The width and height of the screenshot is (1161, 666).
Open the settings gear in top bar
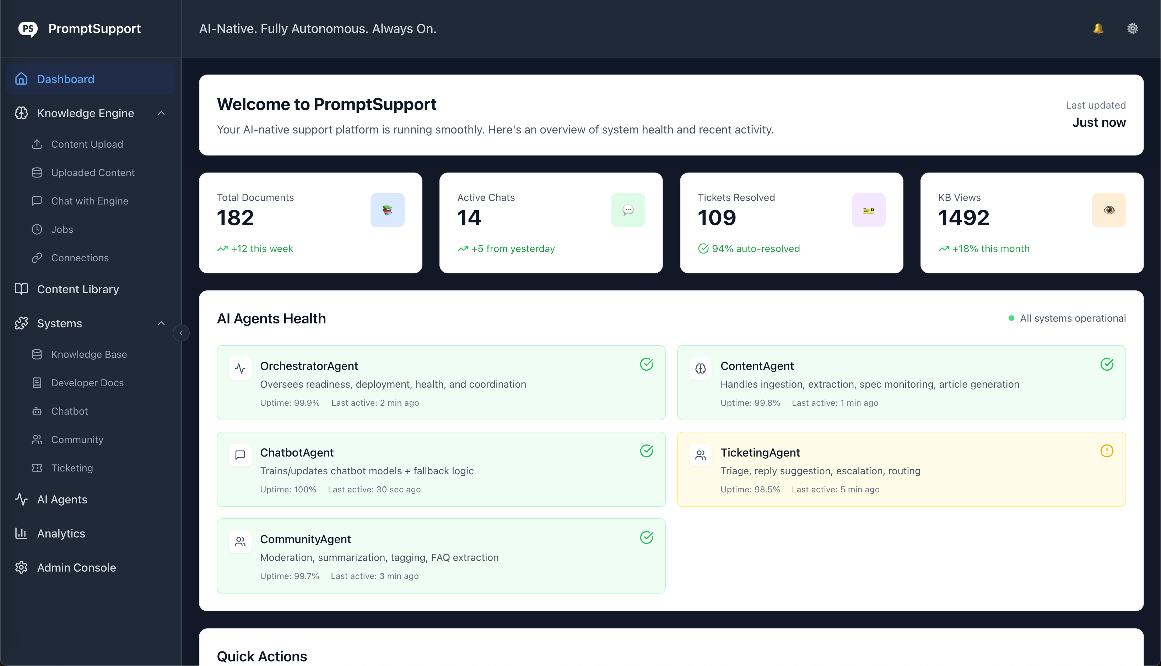coord(1132,28)
